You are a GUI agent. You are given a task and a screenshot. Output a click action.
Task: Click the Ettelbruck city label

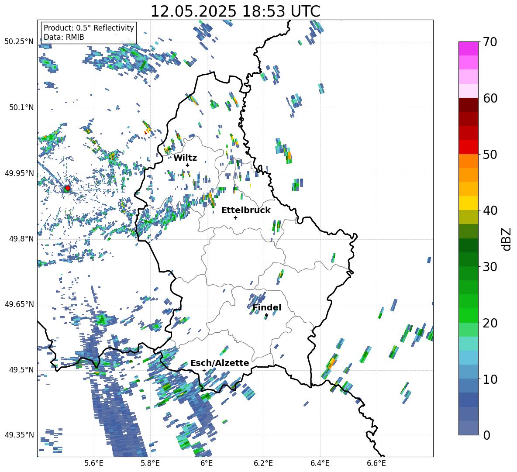[x=246, y=210]
